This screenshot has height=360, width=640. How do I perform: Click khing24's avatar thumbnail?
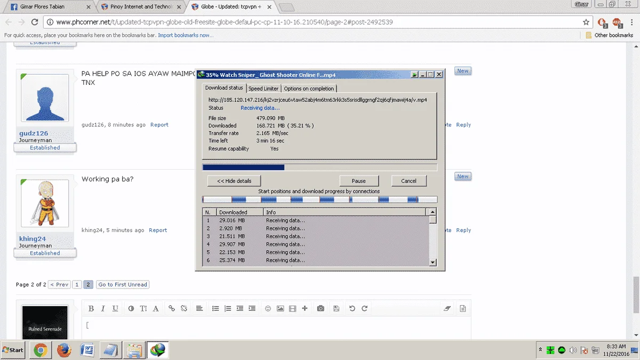point(45,203)
